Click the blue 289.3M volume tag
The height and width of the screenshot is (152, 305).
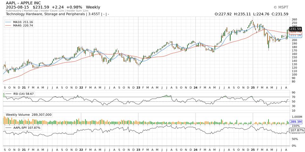(296, 122)
